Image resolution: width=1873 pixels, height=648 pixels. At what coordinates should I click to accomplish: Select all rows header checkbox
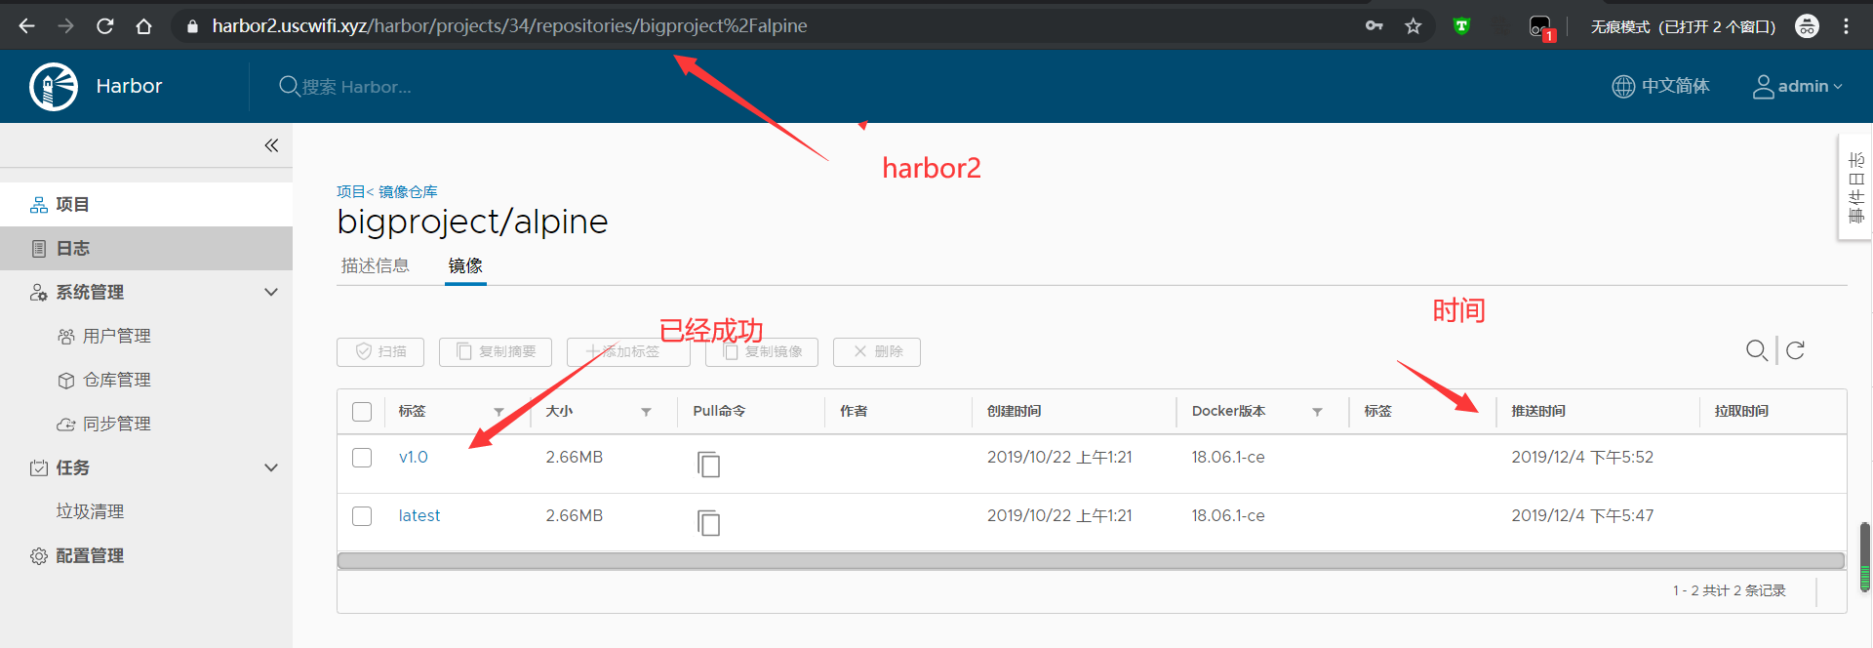click(362, 412)
